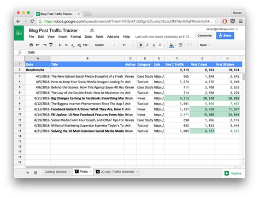The height and width of the screenshot is (198, 259).
Task: Increase decimal places icon
Action: pyautogui.click(x=79, y=45)
